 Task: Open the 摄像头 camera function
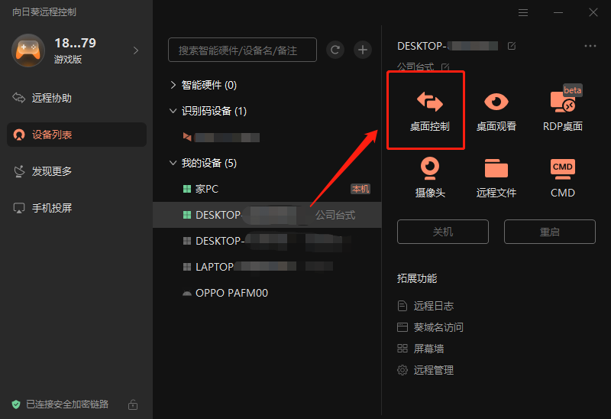pos(429,176)
